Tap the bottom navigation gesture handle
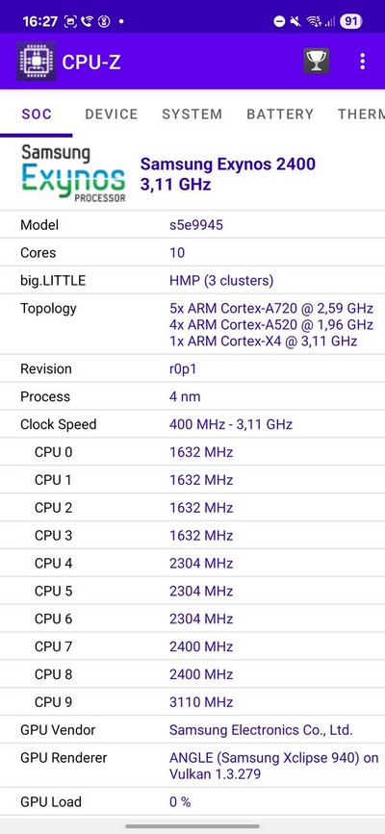Image resolution: width=385 pixels, height=834 pixels. tap(192, 826)
